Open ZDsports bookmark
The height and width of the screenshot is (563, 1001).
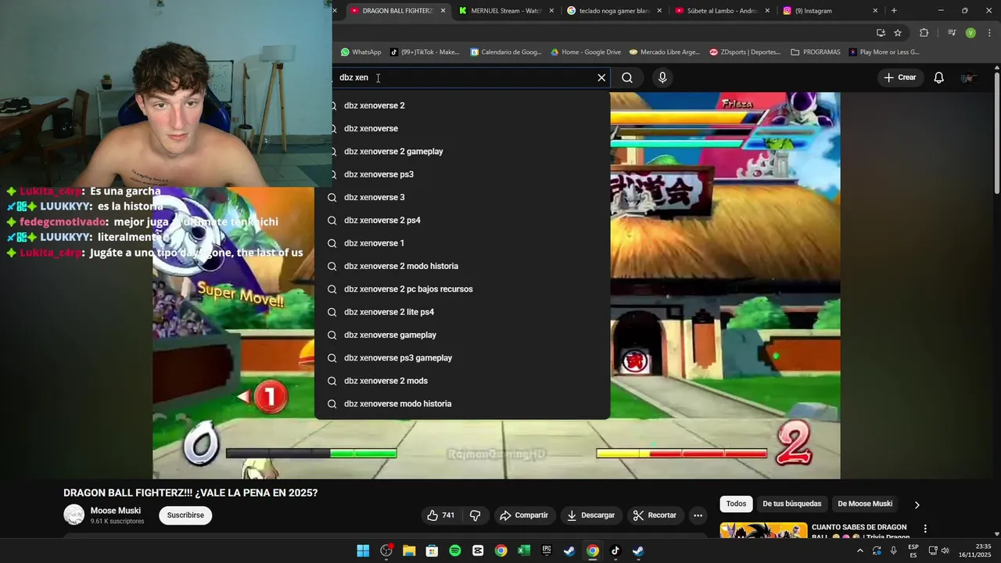point(745,52)
